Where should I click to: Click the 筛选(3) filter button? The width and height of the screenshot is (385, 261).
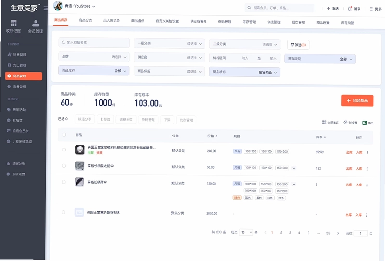(298, 45)
